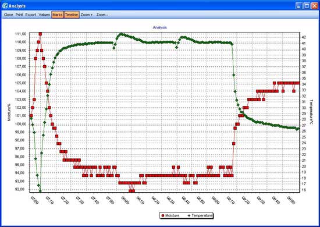
Task: Click the green Temperature legend diamond
Action: coord(189,215)
